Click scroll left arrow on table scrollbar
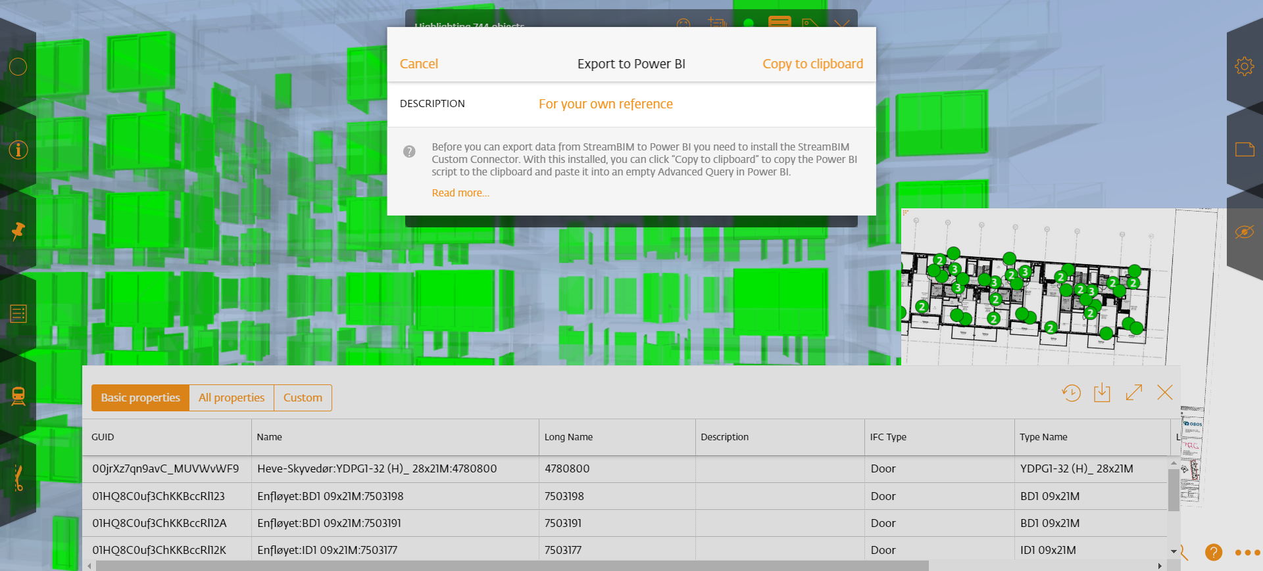Viewport: 1263px width, 571px height. (x=89, y=566)
